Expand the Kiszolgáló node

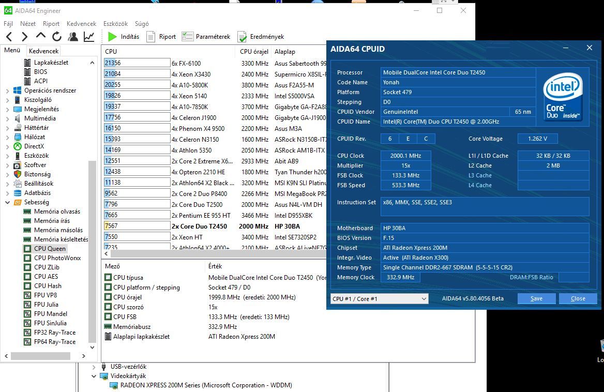[x=8, y=100]
